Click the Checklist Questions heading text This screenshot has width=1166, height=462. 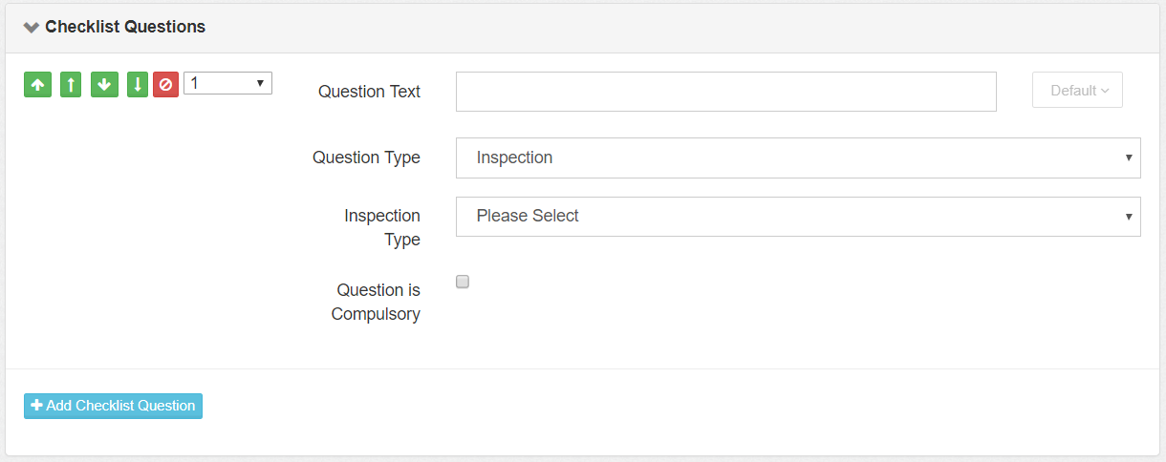[125, 27]
